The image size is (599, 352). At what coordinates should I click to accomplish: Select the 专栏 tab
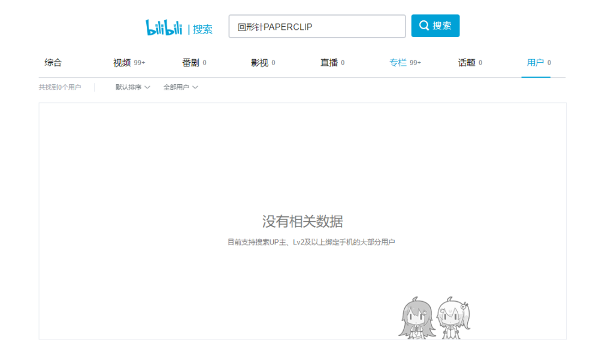click(405, 63)
